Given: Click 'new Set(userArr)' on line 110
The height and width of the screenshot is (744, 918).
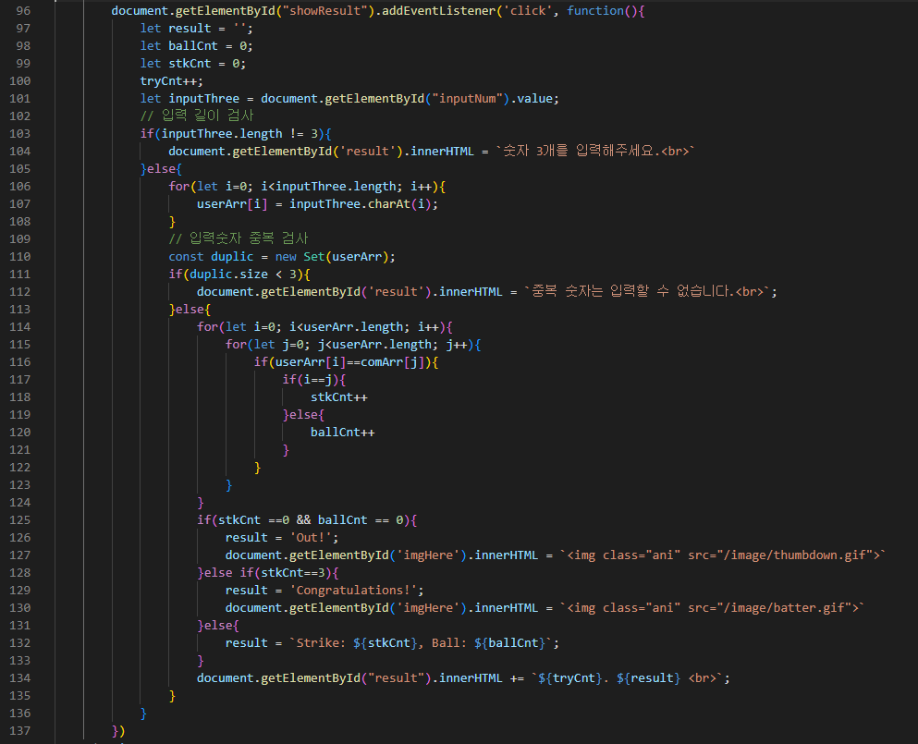Looking at the screenshot, I should (331, 256).
